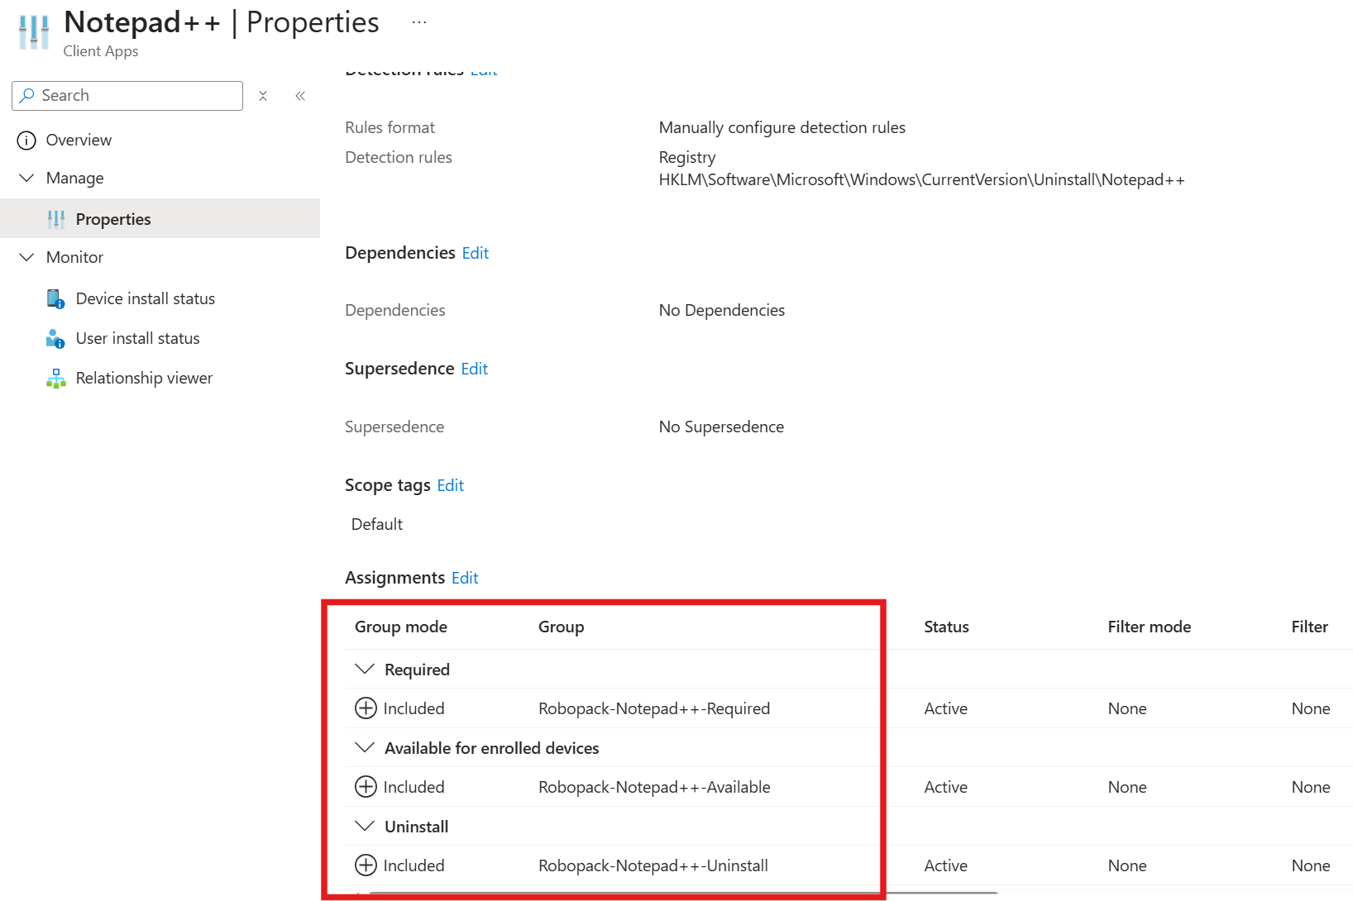Collapse sidebar with double chevron icon

(300, 96)
